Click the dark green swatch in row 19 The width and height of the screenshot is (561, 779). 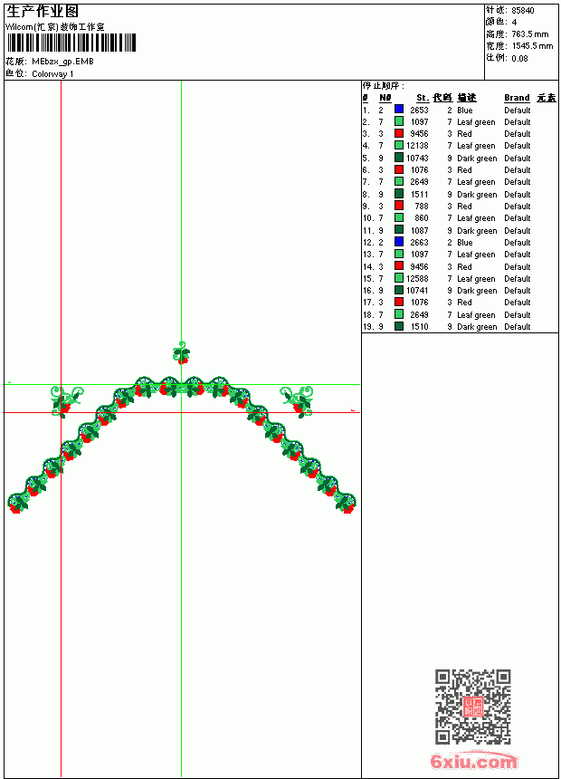coord(399,326)
